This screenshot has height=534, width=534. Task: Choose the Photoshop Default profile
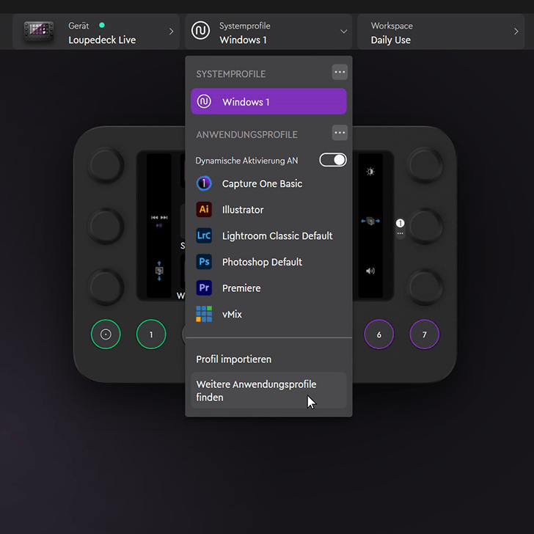(268, 262)
